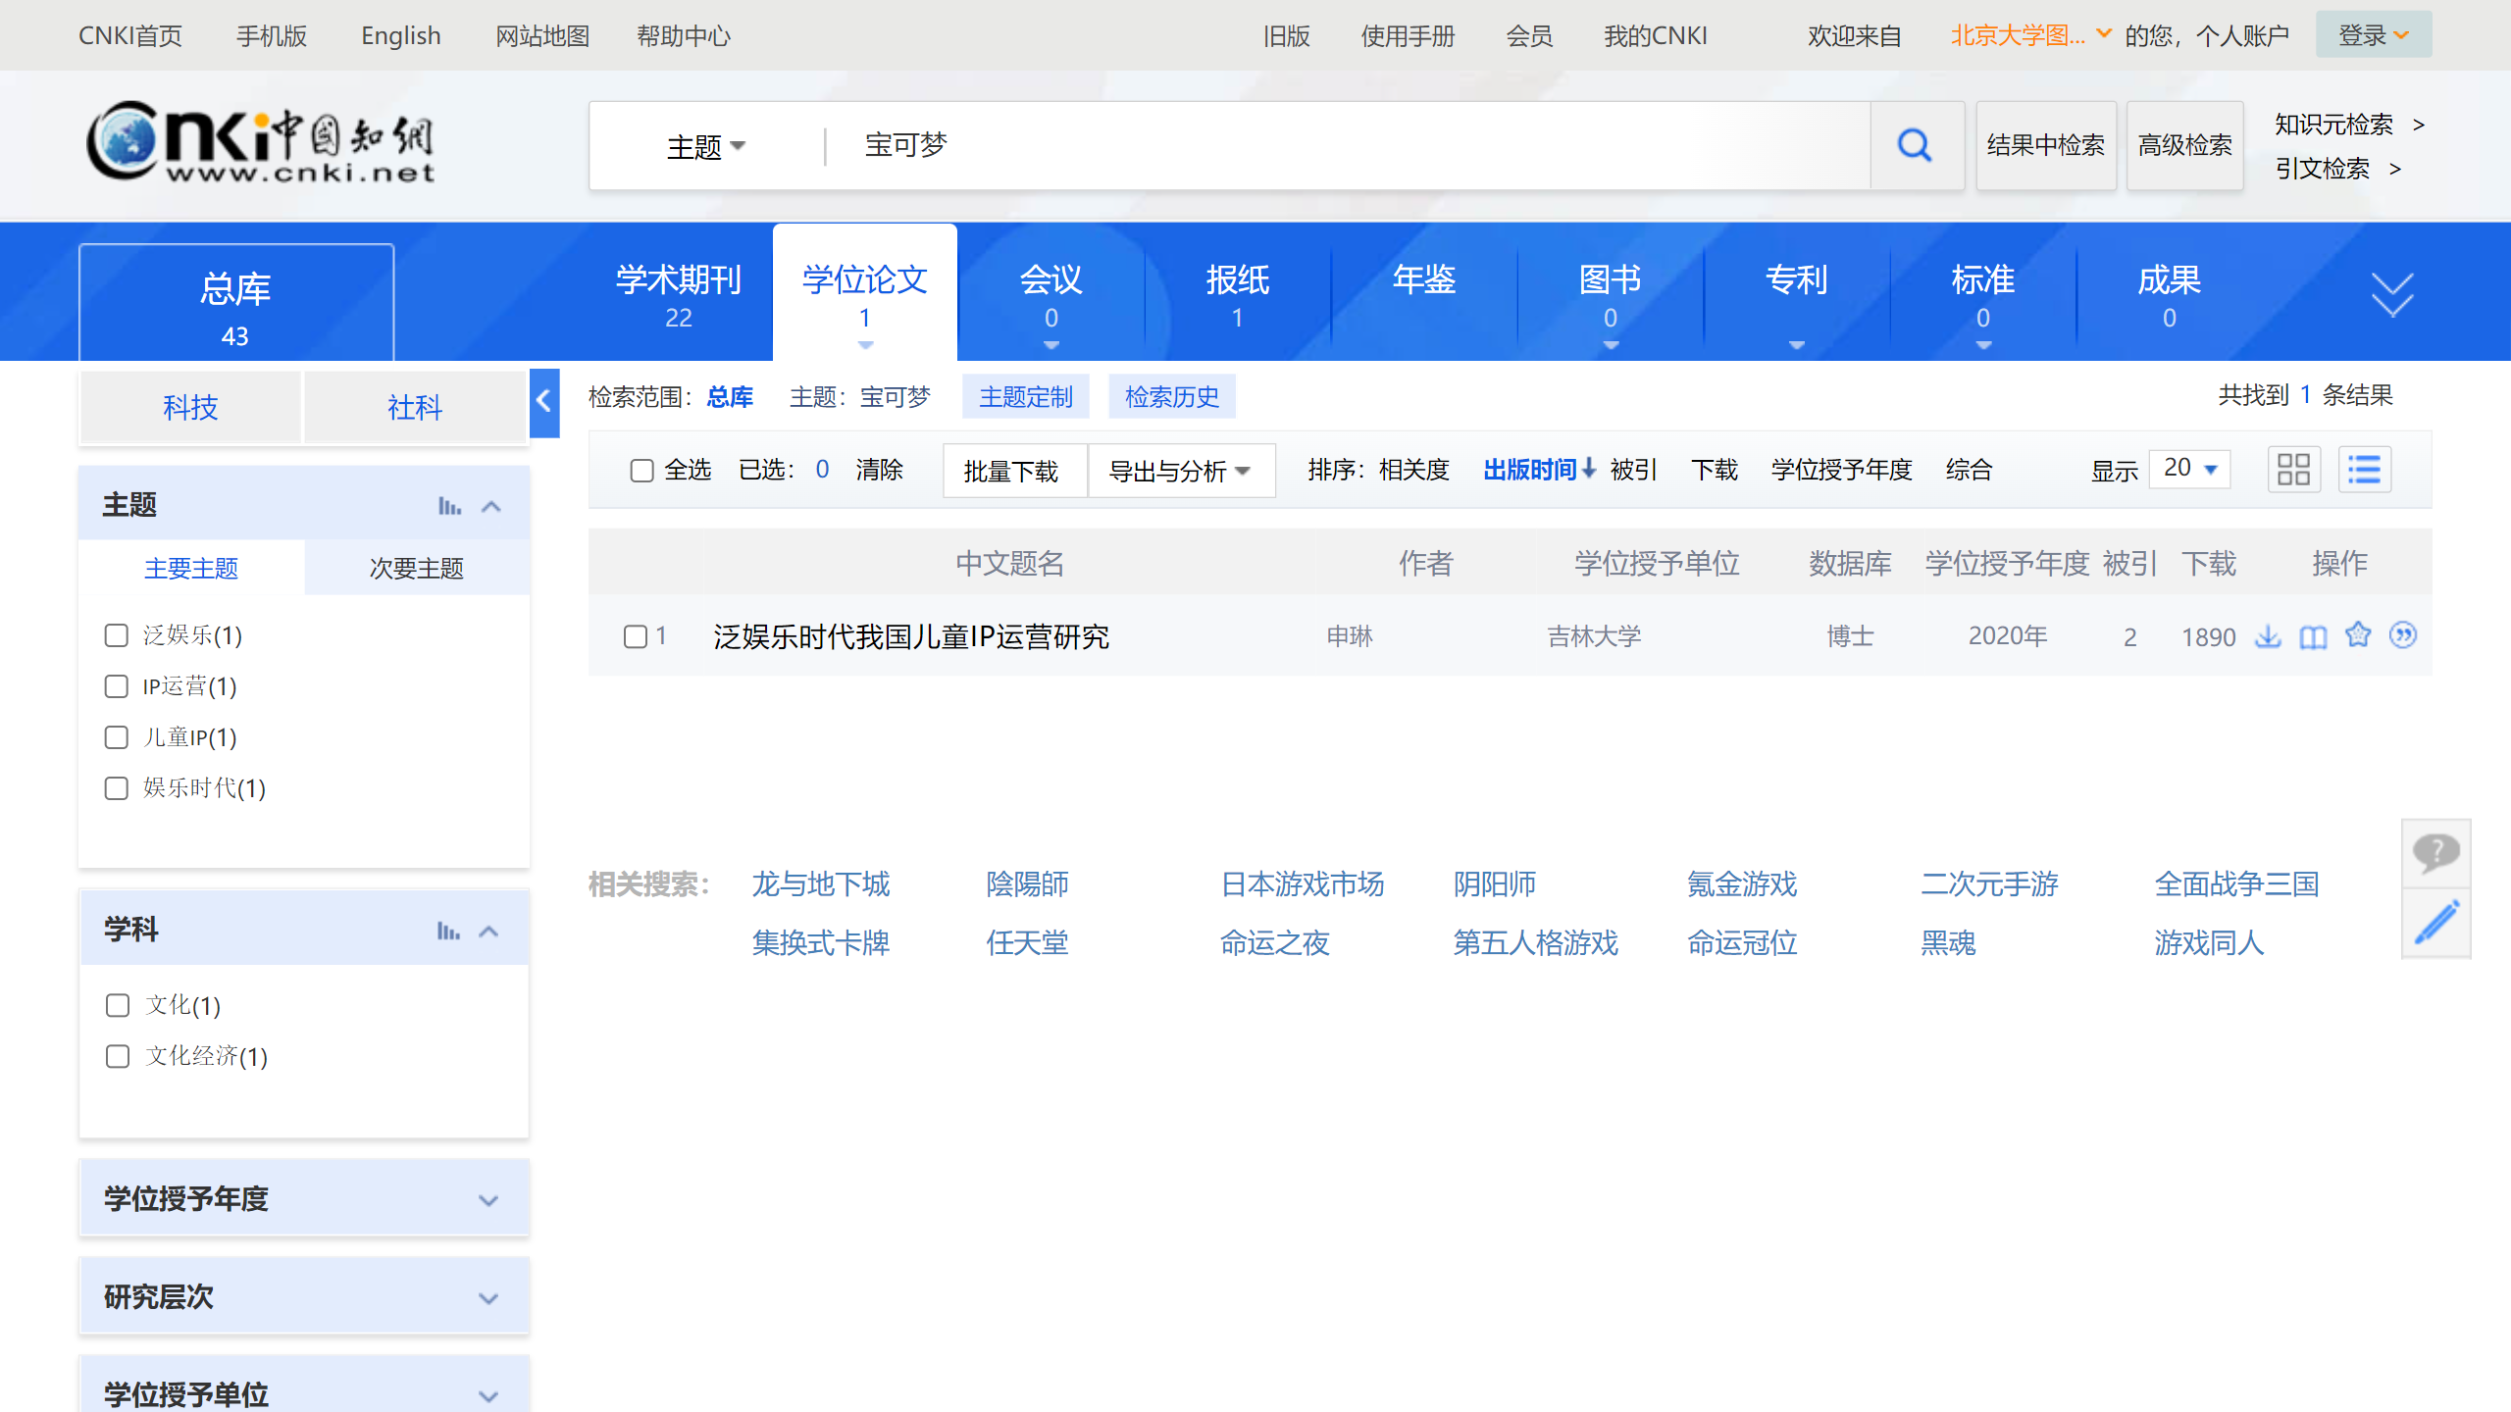This screenshot has height=1412, width=2511.
Task: Add result to favorites using star icon
Action: point(2357,636)
